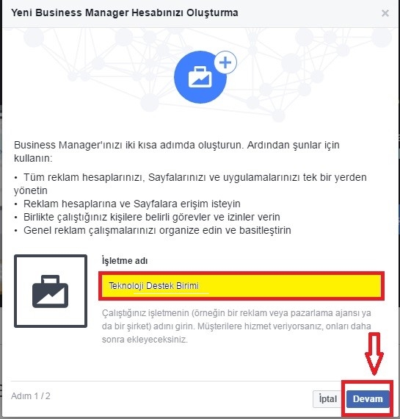The height and width of the screenshot is (419, 400).
Task: Click the bullet about Tüm reklam hesaplarınızı
Action: pos(190,184)
